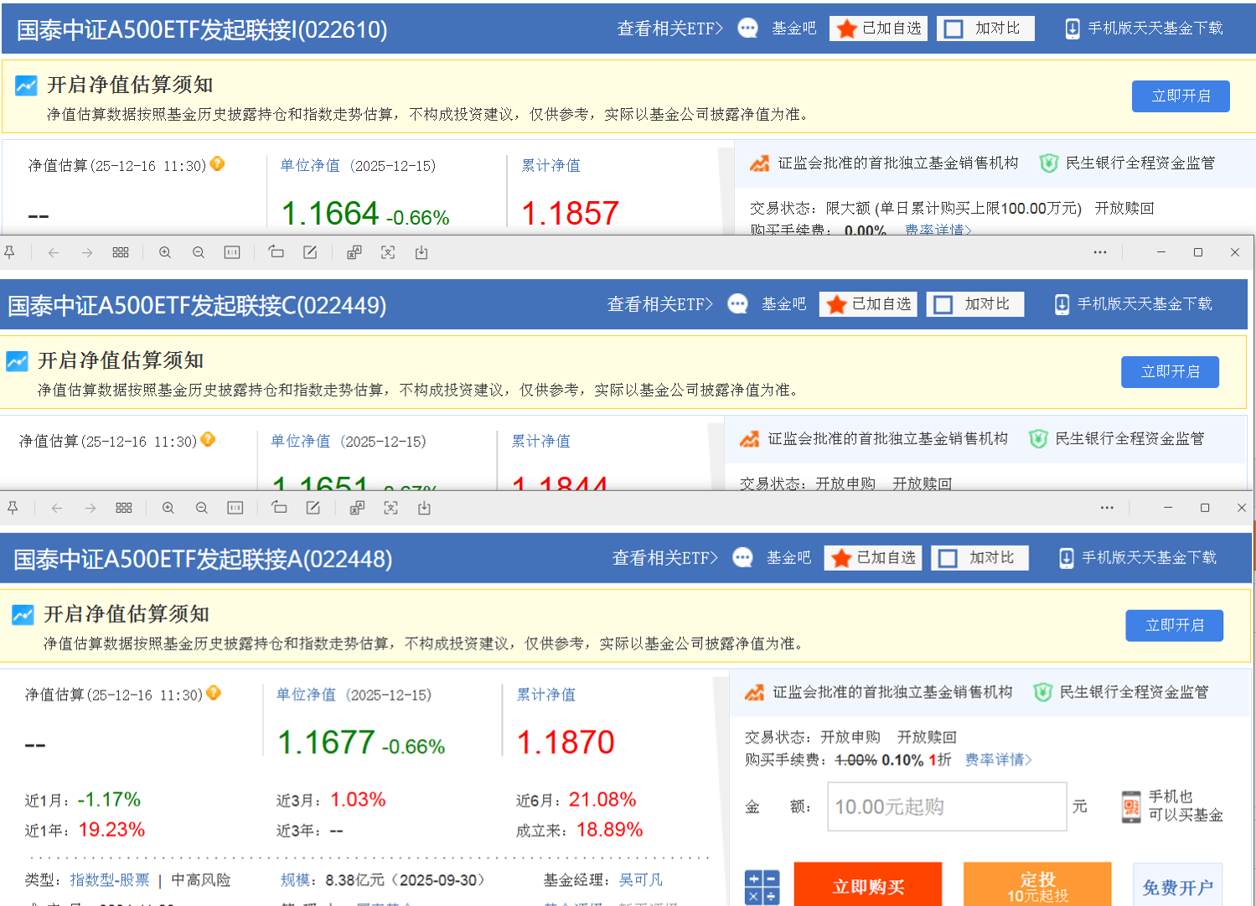
Task: Open 手机版天天基金下载 on the 联接A header
Action: click(x=1138, y=558)
